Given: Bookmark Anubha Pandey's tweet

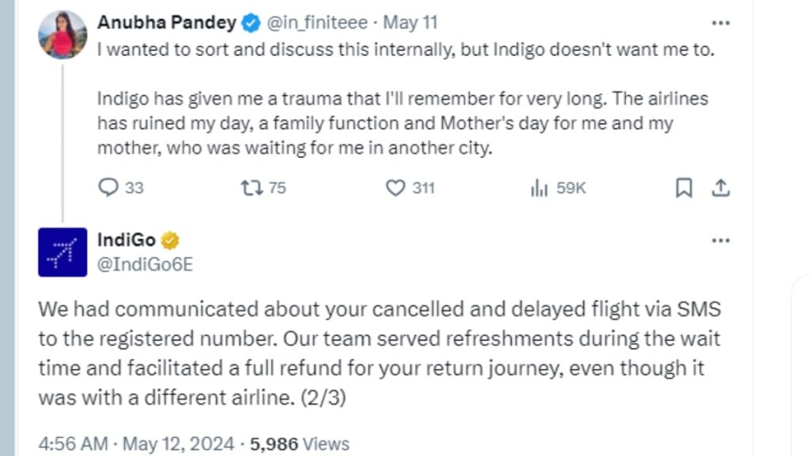Looking at the screenshot, I should pos(684,188).
